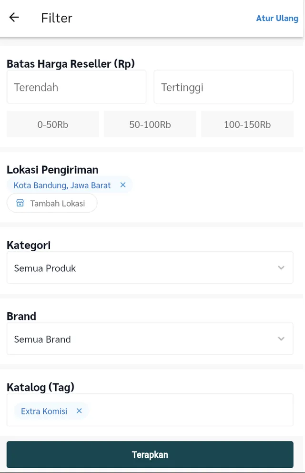Toggle the 50-100Rb price range
Viewport: 305px width, 473px height.
tap(150, 124)
